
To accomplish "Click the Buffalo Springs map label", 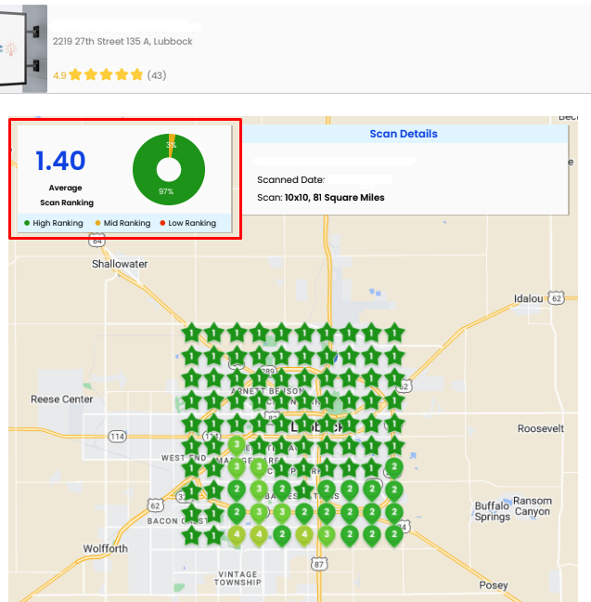I will coord(492,511).
